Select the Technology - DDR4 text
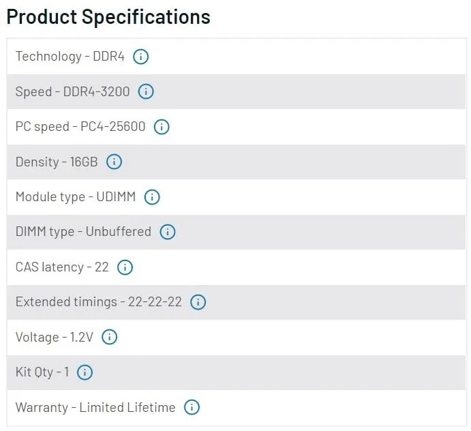 (70, 57)
